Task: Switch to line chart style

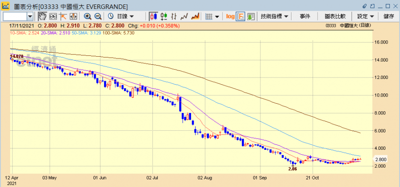Action: pyautogui.click(x=185, y=16)
